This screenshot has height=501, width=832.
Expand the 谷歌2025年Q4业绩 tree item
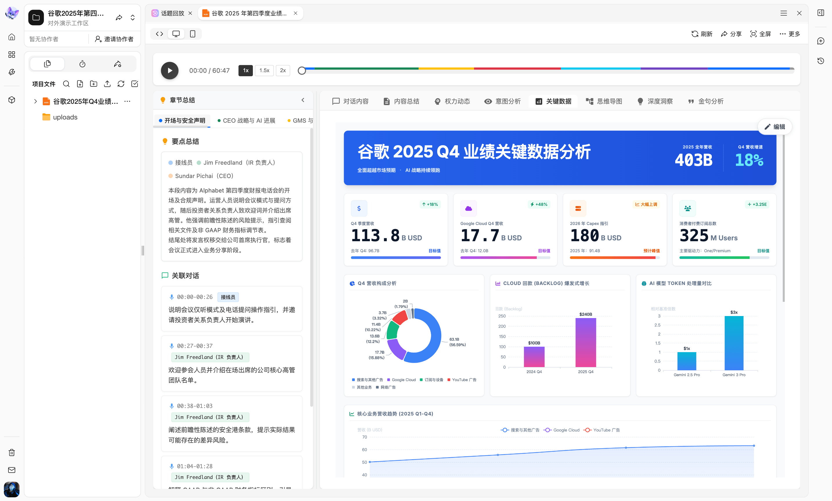(35, 101)
